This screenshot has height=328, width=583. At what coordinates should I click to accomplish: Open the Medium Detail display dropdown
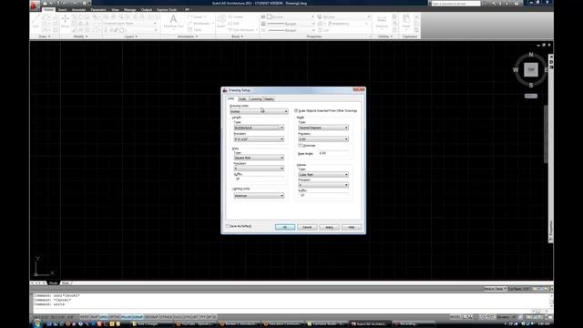pyautogui.click(x=495, y=289)
